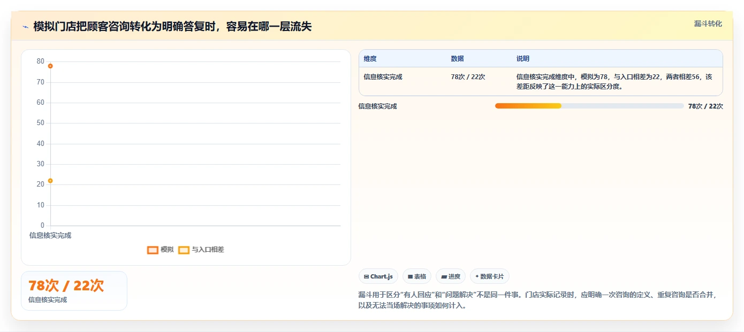Toggle the 与入口相差 legend item

point(201,250)
